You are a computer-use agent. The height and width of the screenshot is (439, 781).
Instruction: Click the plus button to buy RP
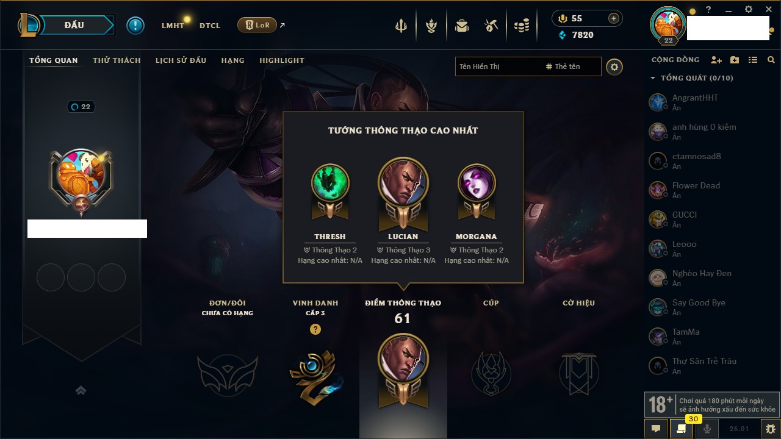tap(614, 18)
